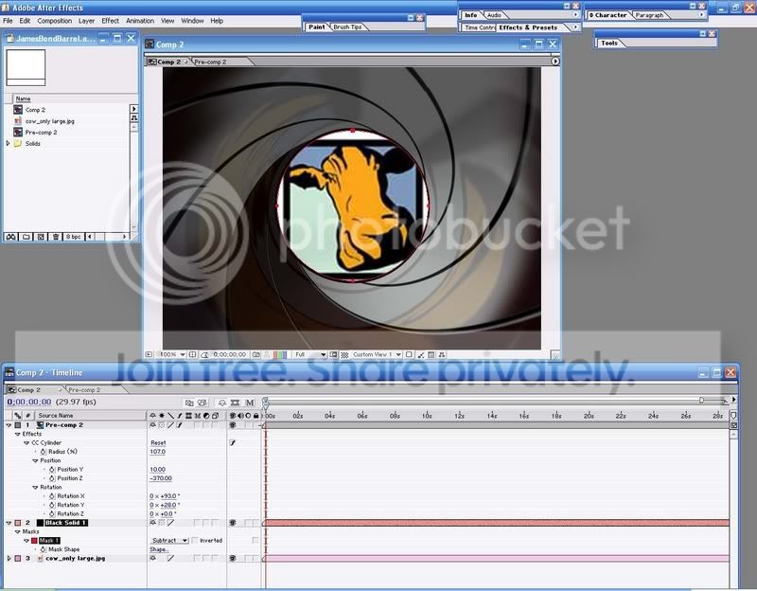
Task: Click the frame blending icon in timeline toolbar
Action: click(x=235, y=403)
